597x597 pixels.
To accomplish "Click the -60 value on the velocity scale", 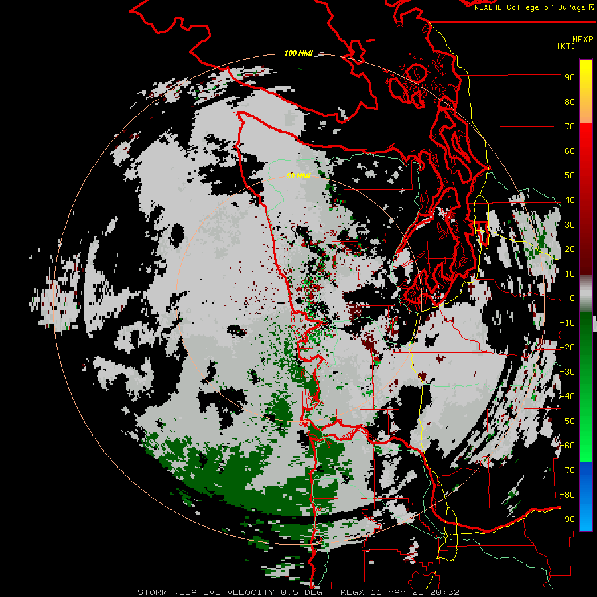I will click(567, 446).
